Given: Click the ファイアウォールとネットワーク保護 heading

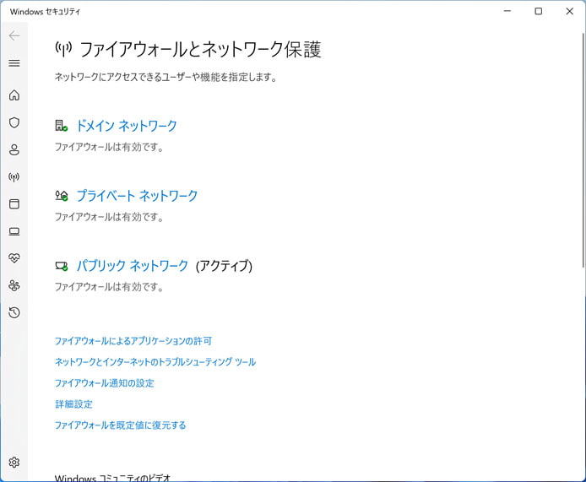Looking at the screenshot, I should pos(200,49).
